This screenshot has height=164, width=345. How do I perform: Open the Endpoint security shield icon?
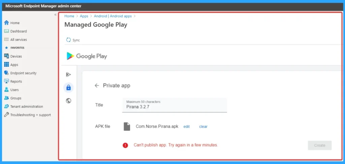click(x=6, y=73)
